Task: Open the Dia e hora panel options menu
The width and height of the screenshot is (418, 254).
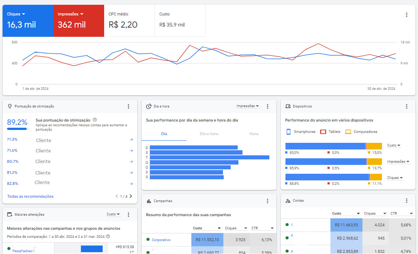Action: click(x=268, y=106)
